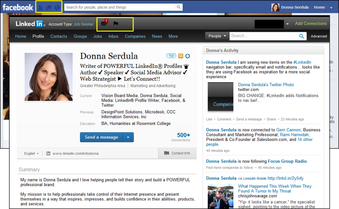Screen dimensions: 339x209
Task: Open Facebook messages icon
Action: tap(49, 8)
